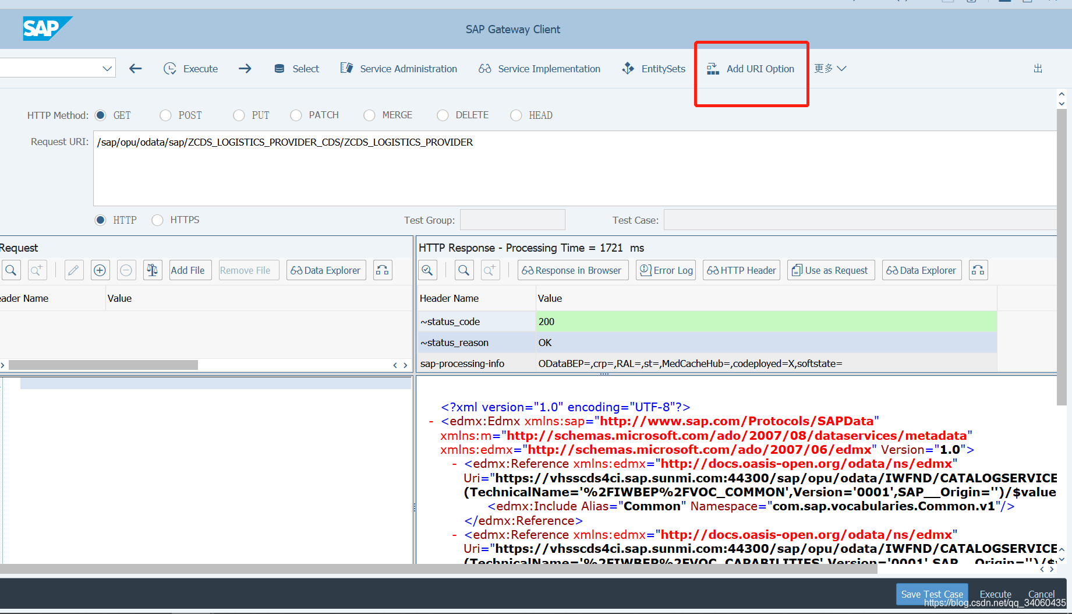Viewport: 1072px width, 614px height.
Task: Click the HTTP Header button
Action: pyautogui.click(x=741, y=270)
